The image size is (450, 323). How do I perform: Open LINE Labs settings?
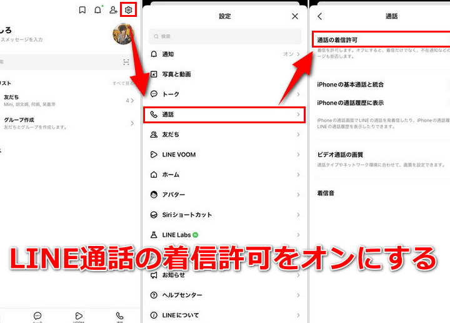tap(225, 235)
